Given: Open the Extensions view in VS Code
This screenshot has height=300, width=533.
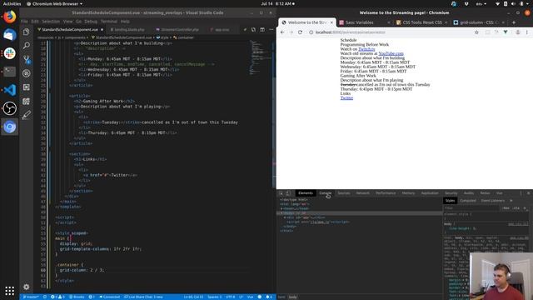Looking at the screenshot, I should [x=26, y=87].
